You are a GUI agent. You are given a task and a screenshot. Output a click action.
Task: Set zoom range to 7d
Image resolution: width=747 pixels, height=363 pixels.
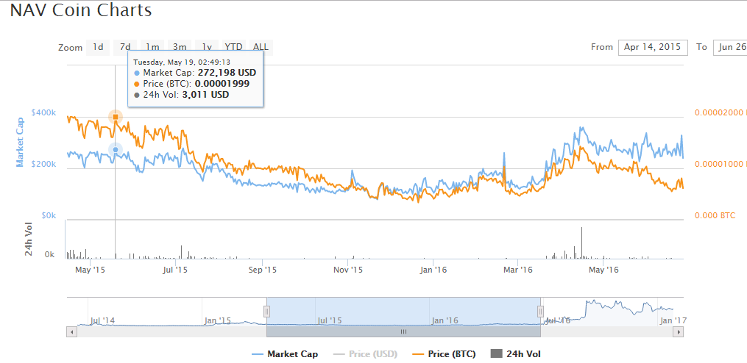tap(125, 47)
